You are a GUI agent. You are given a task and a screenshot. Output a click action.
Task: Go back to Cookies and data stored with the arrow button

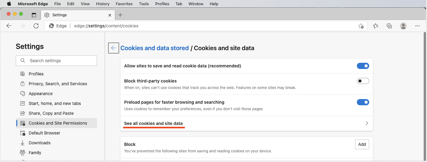[114, 48]
